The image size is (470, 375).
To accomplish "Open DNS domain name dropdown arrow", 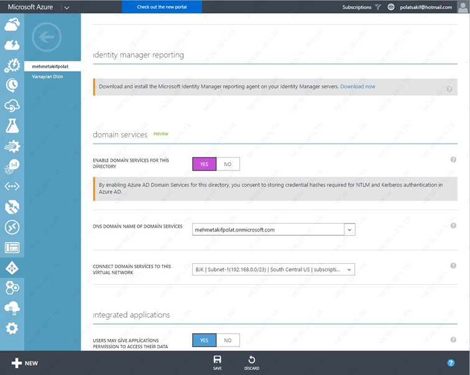I will pyautogui.click(x=349, y=229).
